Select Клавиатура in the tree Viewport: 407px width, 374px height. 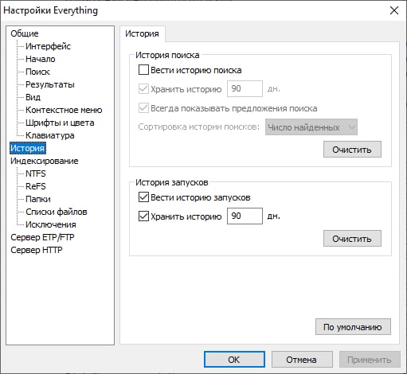click(x=50, y=135)
